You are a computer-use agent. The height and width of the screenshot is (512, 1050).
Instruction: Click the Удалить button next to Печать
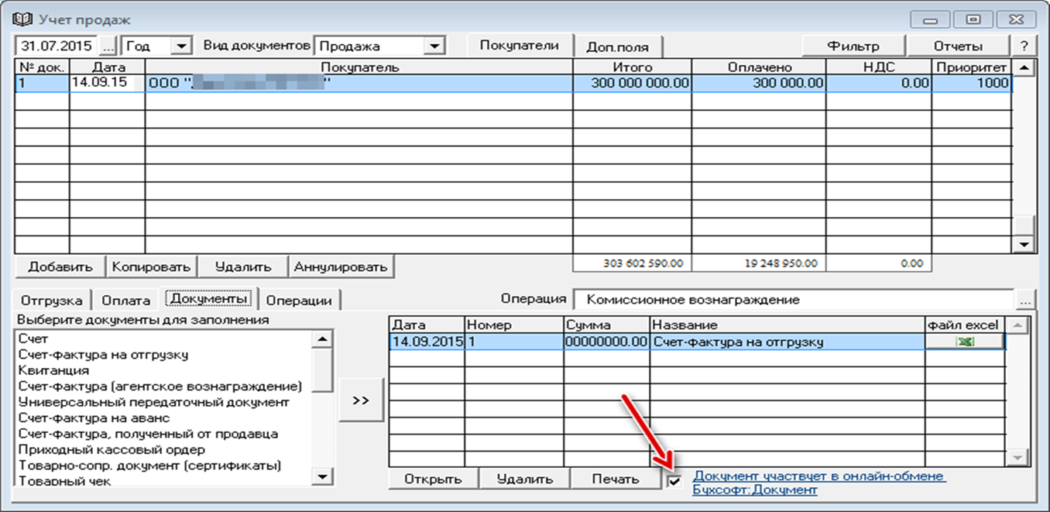[524, 479]
